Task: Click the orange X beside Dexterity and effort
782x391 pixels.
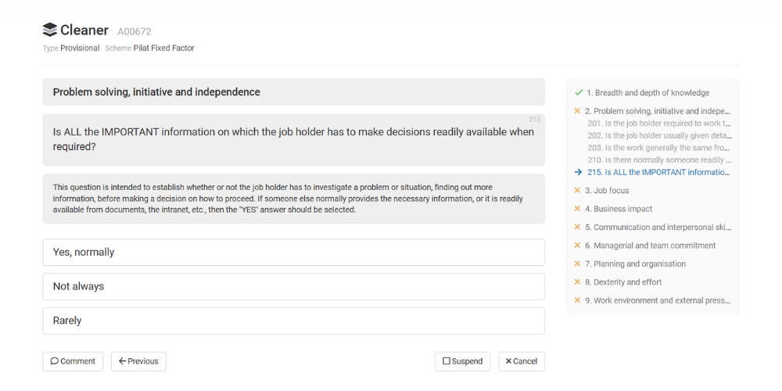Action: point(578,282)
